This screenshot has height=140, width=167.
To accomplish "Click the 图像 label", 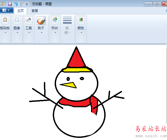I will [17, 28].
